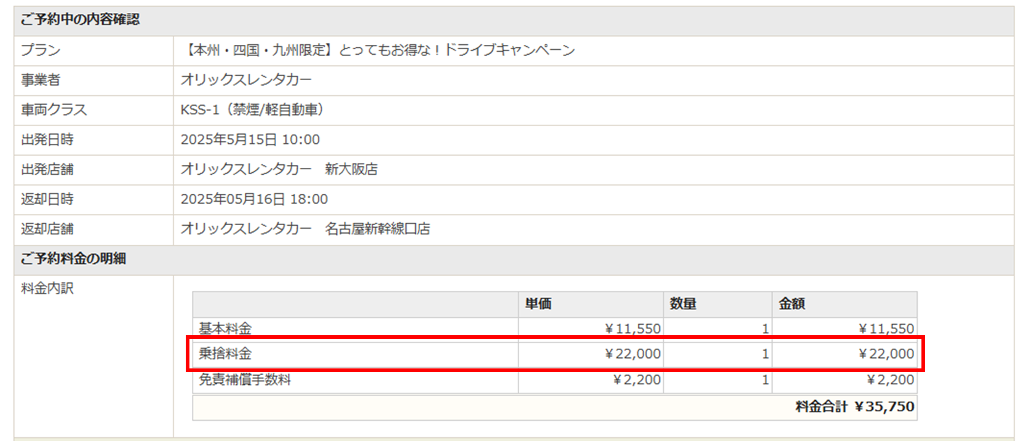Image resolution: width=1034 pixels, height=441 pixels.
Task: Click the 料金内訳 row label
Action: point(47,288)
